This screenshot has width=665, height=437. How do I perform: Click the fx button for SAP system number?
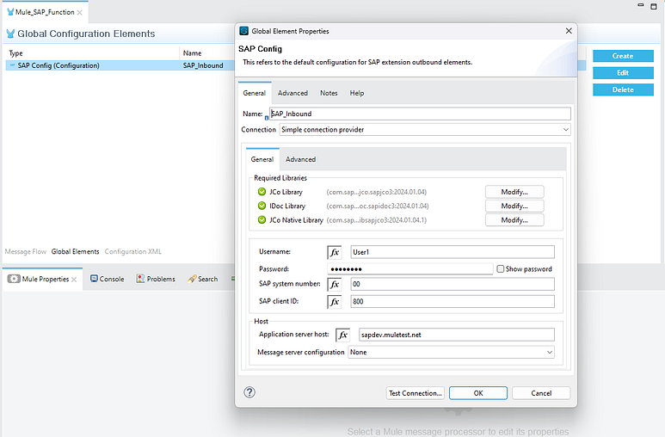click(x=335, y=284)
